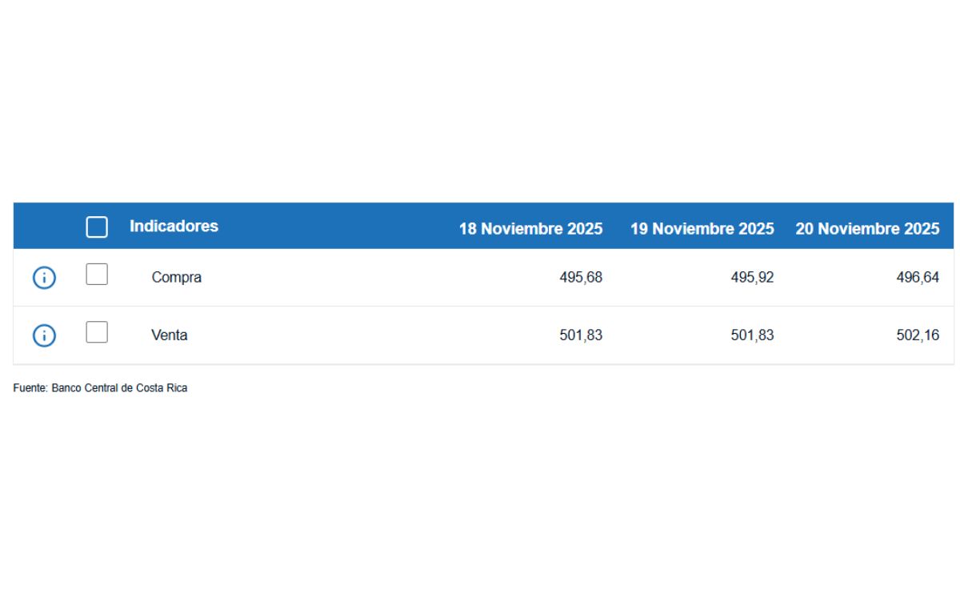Viewport: 960px width, 598px height.
Task: Open the info icon next to Compra
Action: [x=43, y=278]
